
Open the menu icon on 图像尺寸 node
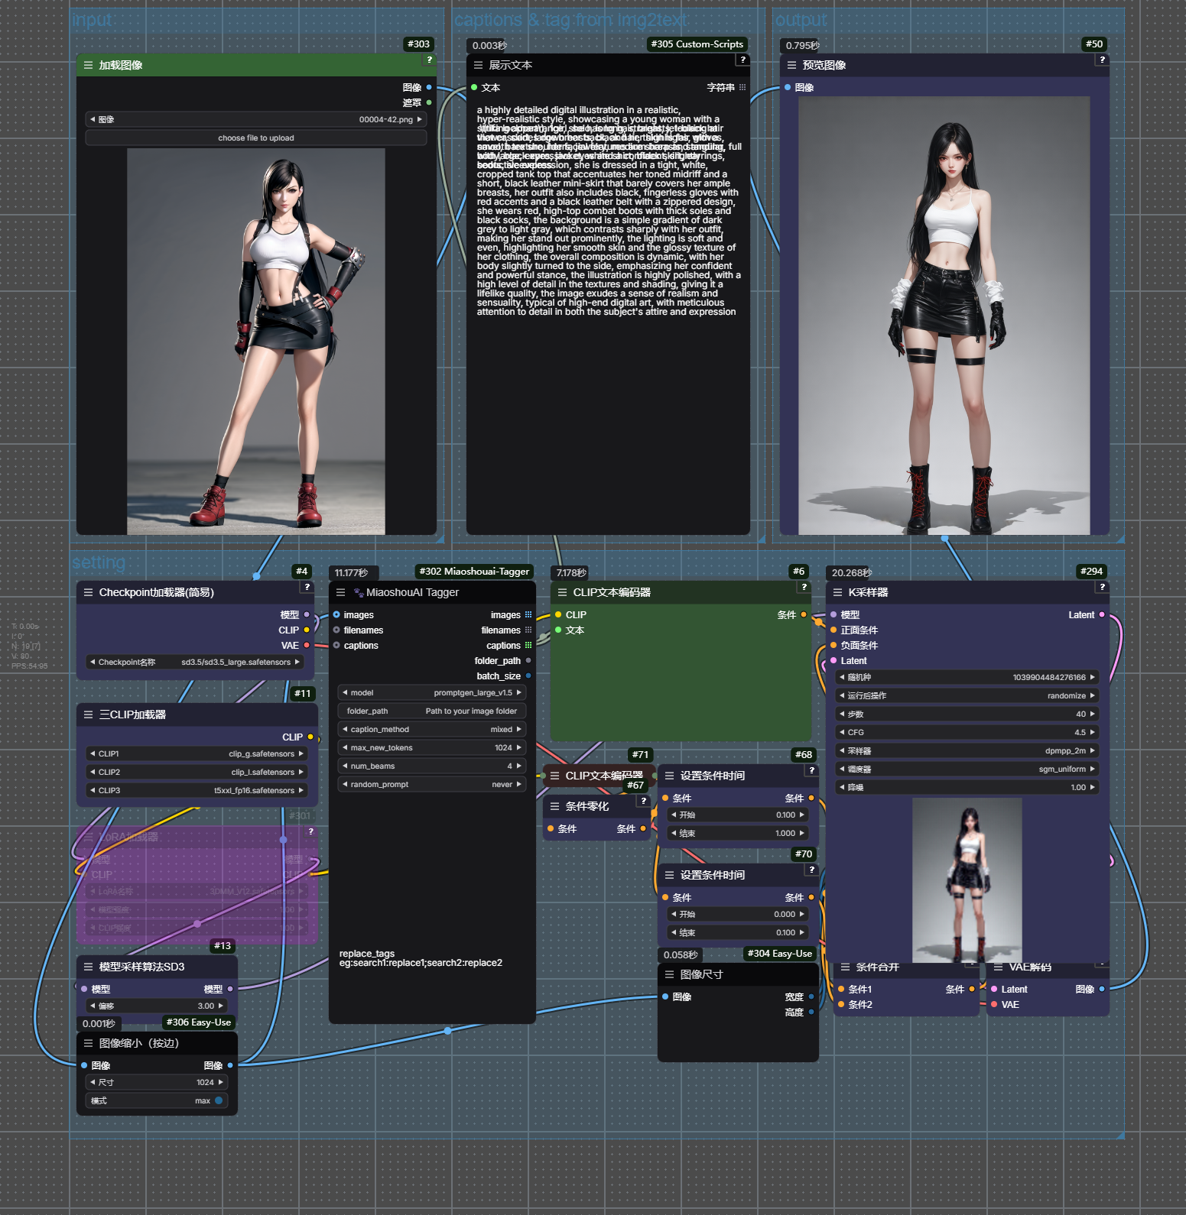pyautogui.click(x=669, y=975)
